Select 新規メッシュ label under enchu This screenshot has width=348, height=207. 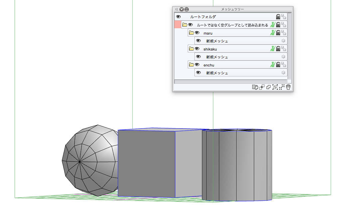point(217,73)
